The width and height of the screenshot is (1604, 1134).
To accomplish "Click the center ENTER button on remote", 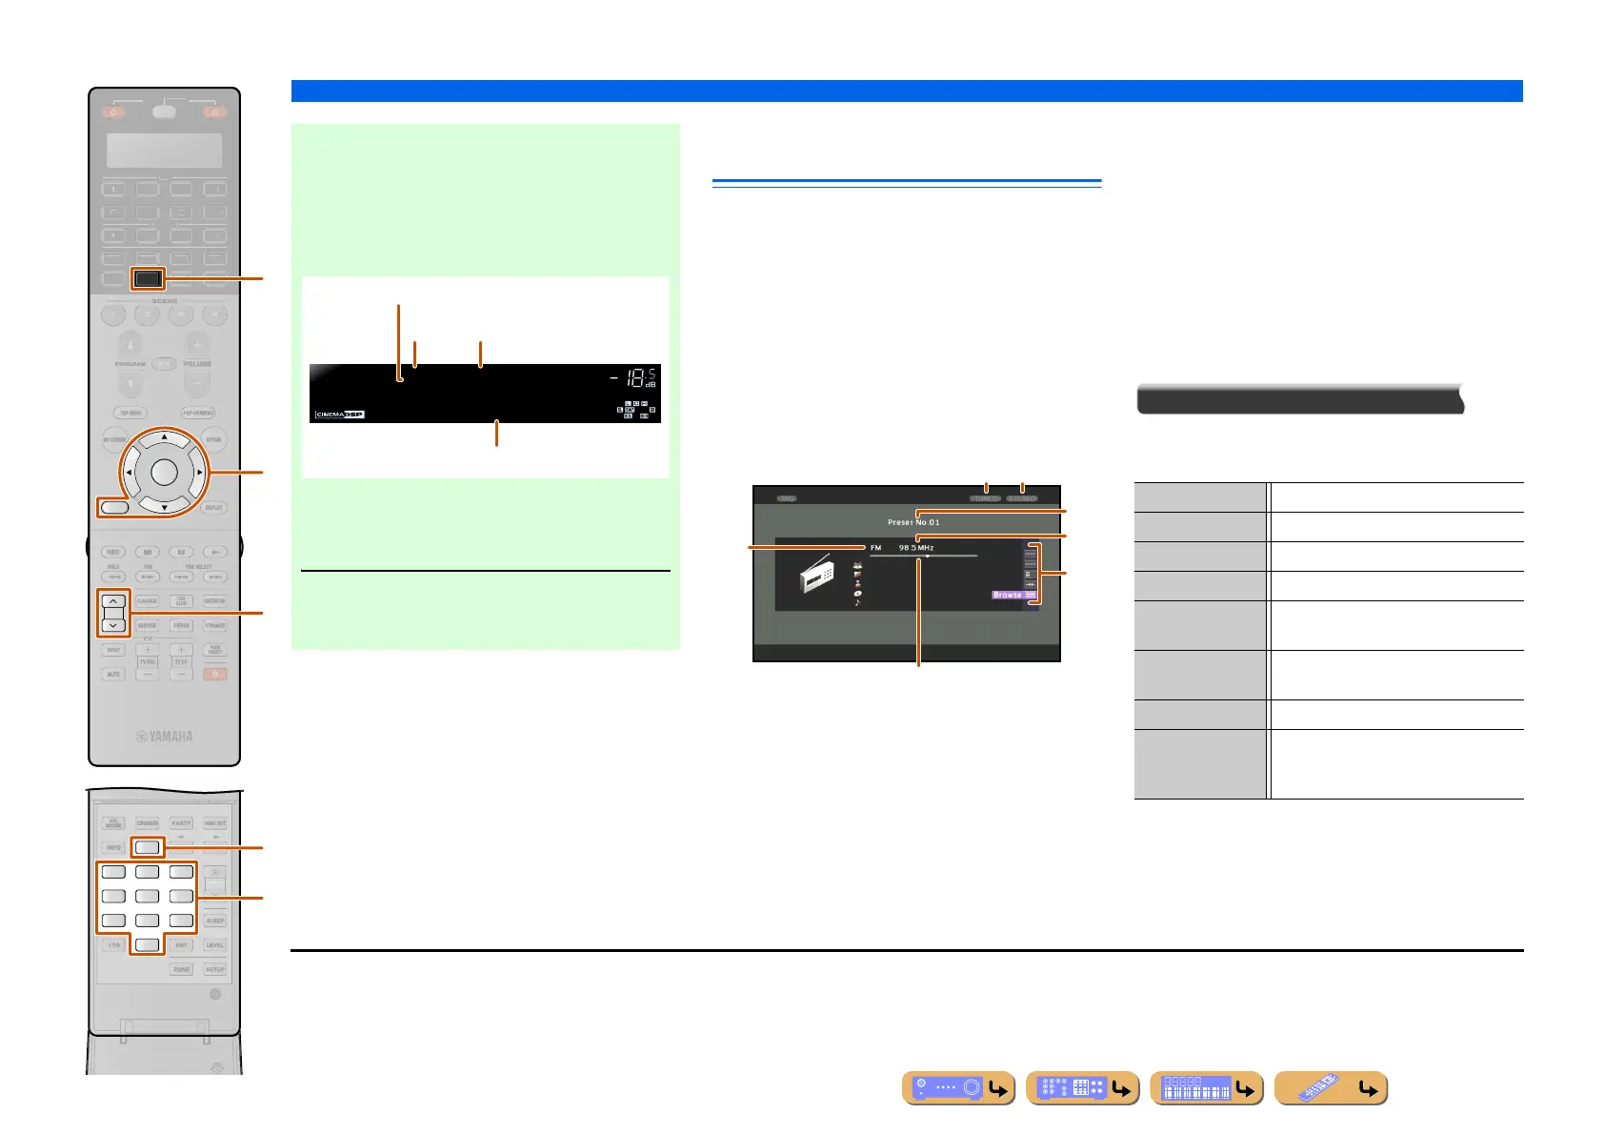I will (x=164, y=472).
